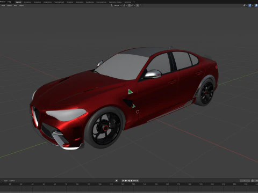Open the timeline View menu

pyautogui.click(x=6, y=181)
